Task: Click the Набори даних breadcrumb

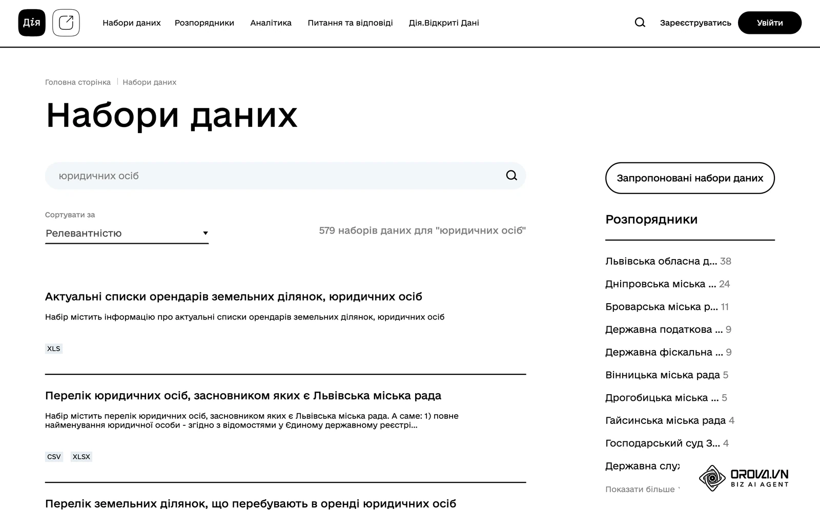Action: 150,82
